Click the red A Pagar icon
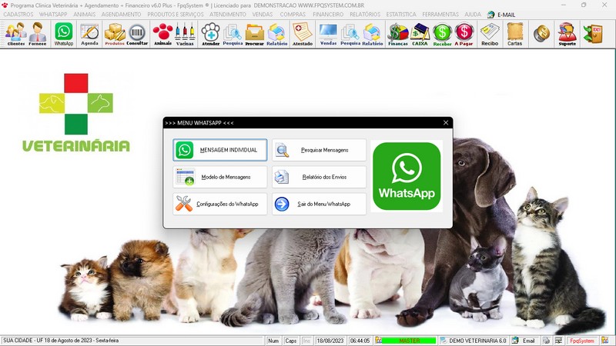Image resolution: width=616 pixels, height=346 pixels. coord(464,34)
